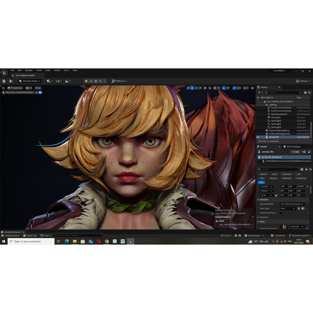This screenshot has height=313, width=313.
Task: Open Animation Mode combo box
Action: coord(292,204)
